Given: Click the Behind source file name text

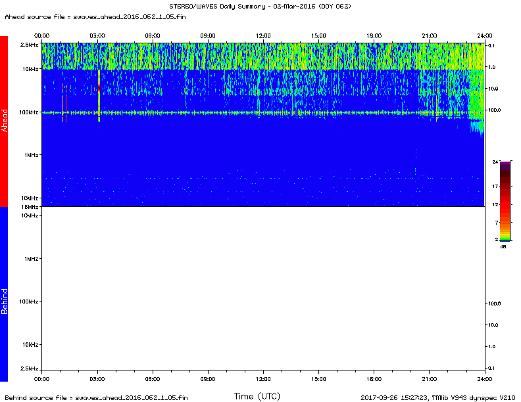Looking at the screenshot, I should [x=95, y=397].
